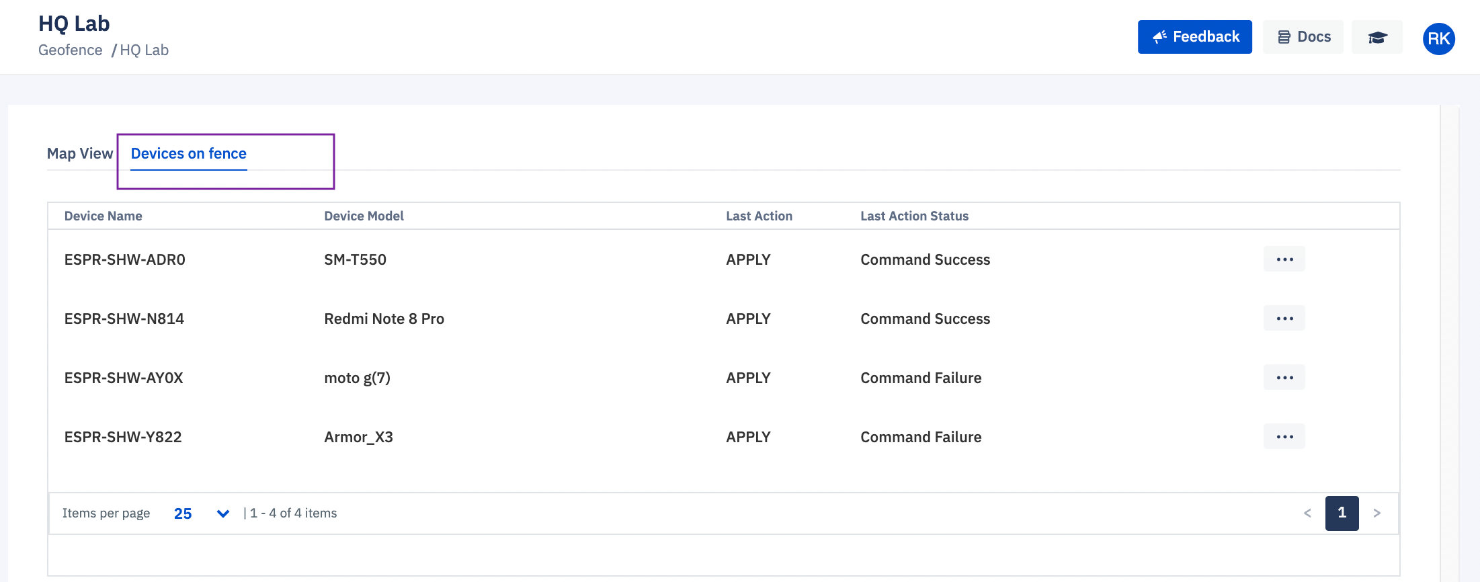Open actions menu for ESPR-SHW-Y822 row
This screenshot has height=582, width=1480.
click(x=1284, y=437)
